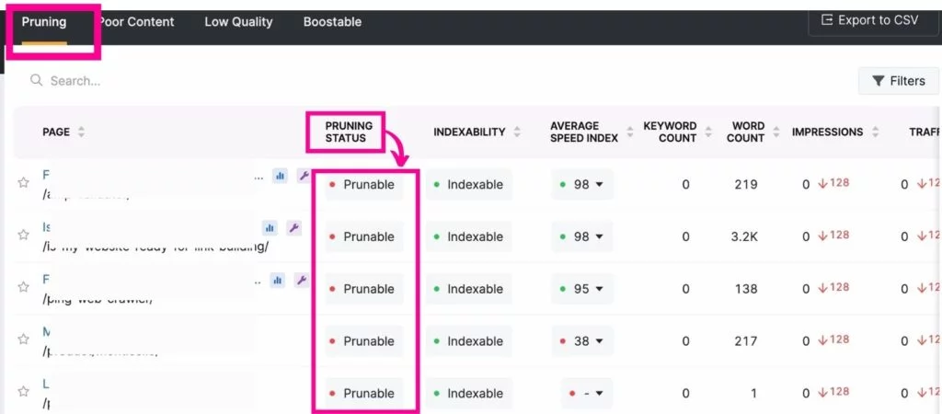Toggle the star on link-building page row
The image size is (942, 414).
(x=24, y=236)
